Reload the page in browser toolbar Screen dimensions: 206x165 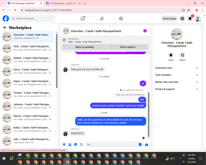pyautogui.click(x=15, y=10)
